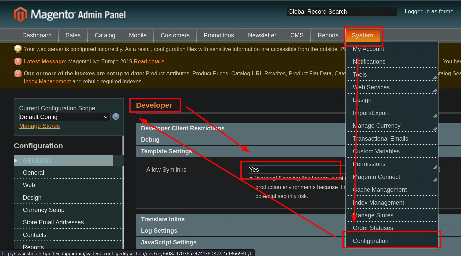Click Index Management link in warning
Screen dimensions: 461x256
(47, 81)
